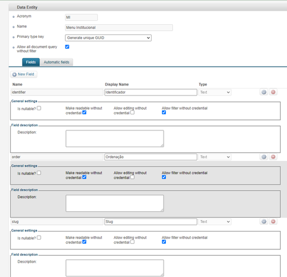
Task: Remove the order field using red icon
Action: (x=273, y=157)
